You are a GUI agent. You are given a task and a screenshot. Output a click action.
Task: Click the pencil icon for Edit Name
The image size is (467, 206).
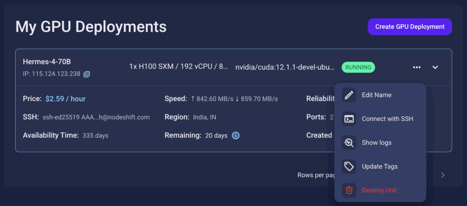[x=349, y=95]
